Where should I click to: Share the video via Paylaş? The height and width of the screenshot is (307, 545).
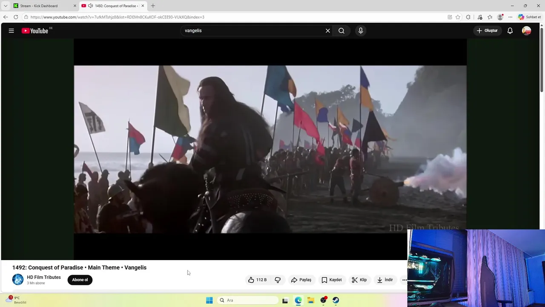click(301, 280)
